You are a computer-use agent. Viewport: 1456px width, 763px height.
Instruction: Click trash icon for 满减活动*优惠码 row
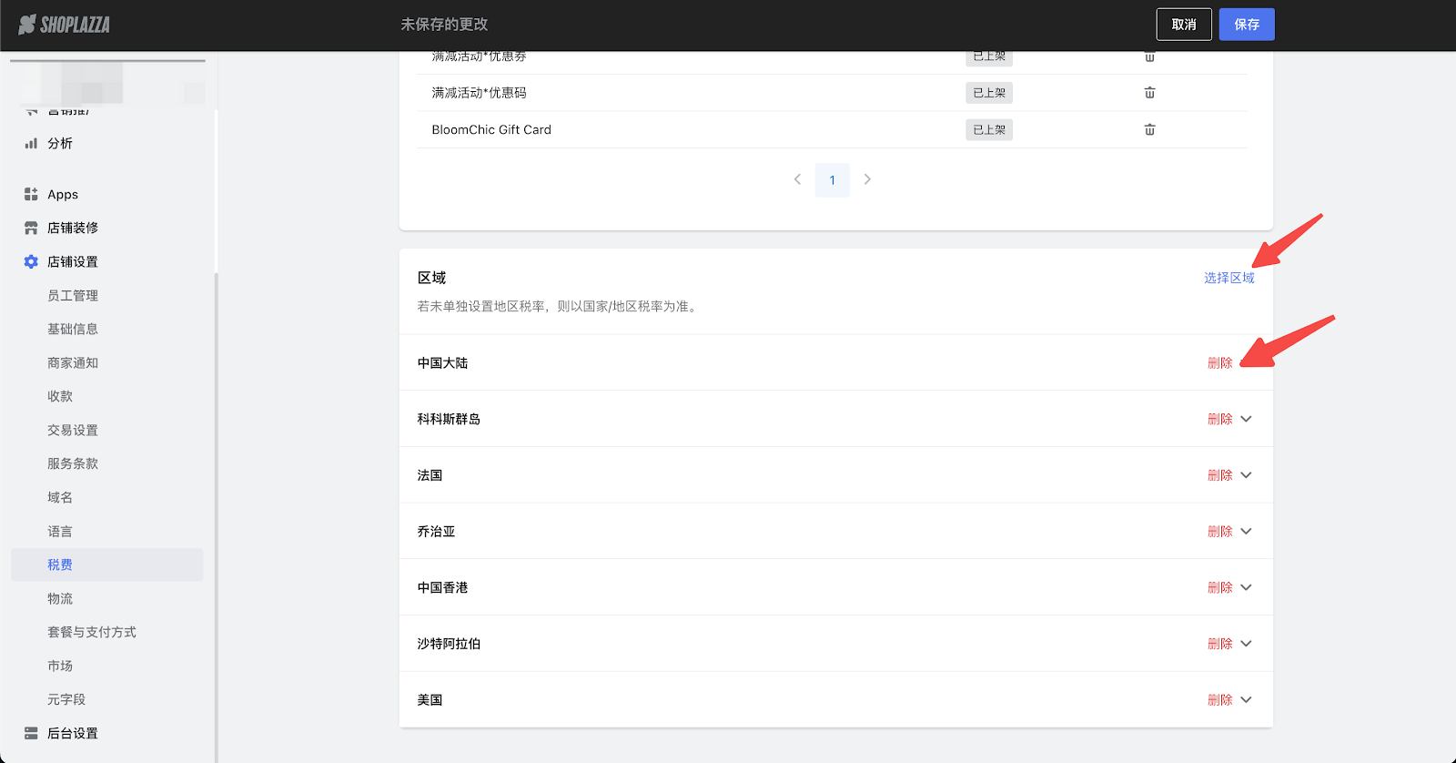point(1149,93)
